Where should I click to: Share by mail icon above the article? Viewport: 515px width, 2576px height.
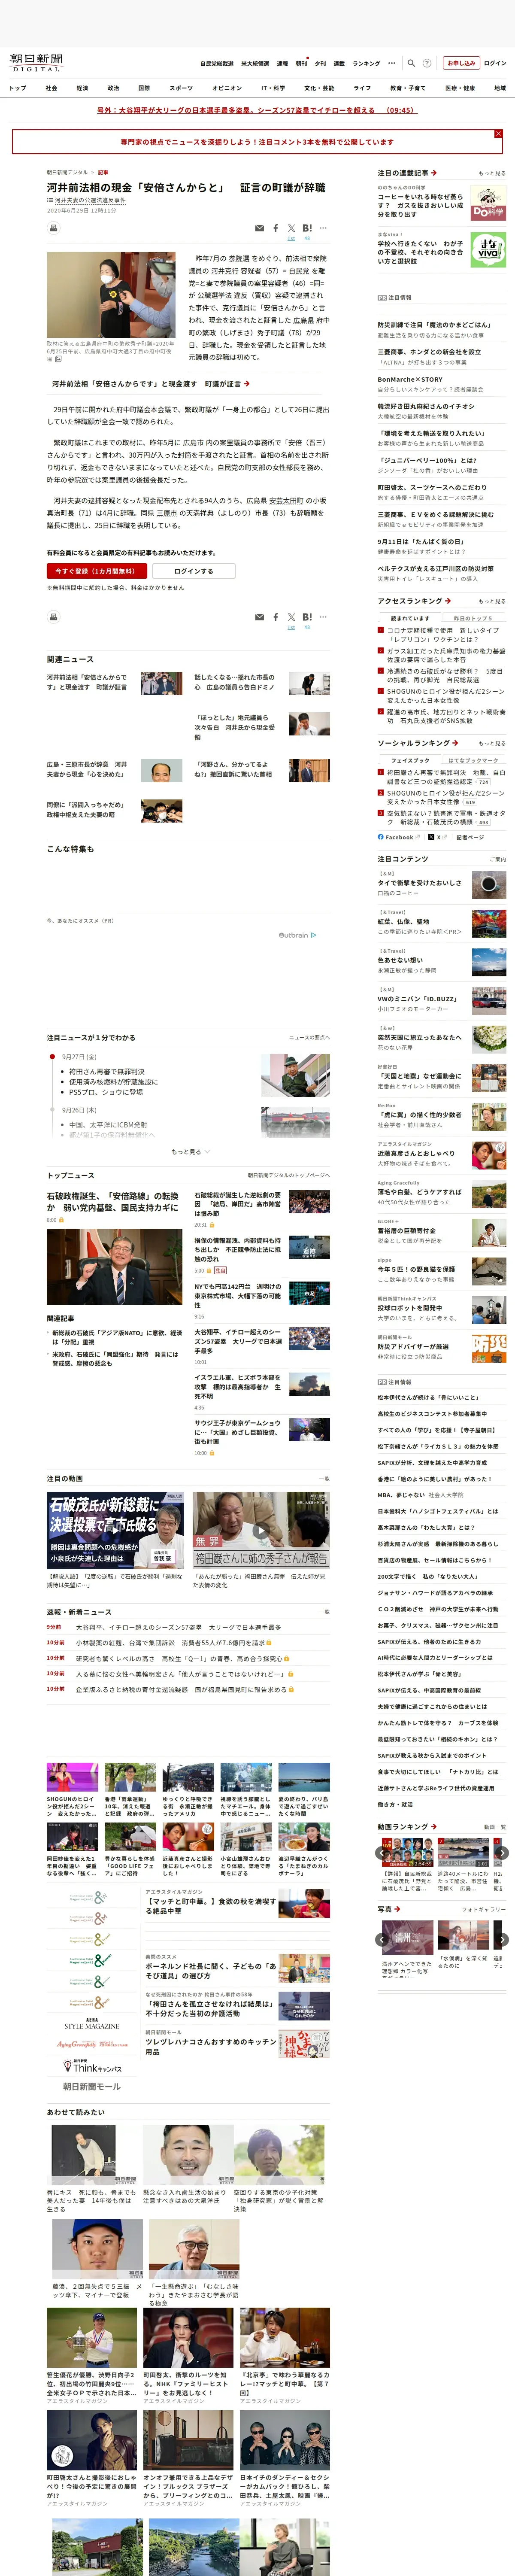[260, 228]
